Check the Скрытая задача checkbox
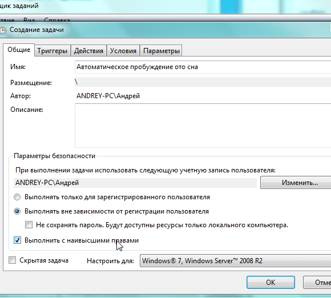Image resolution: width=331 pixels, height=298 pixels. (12, 260)
